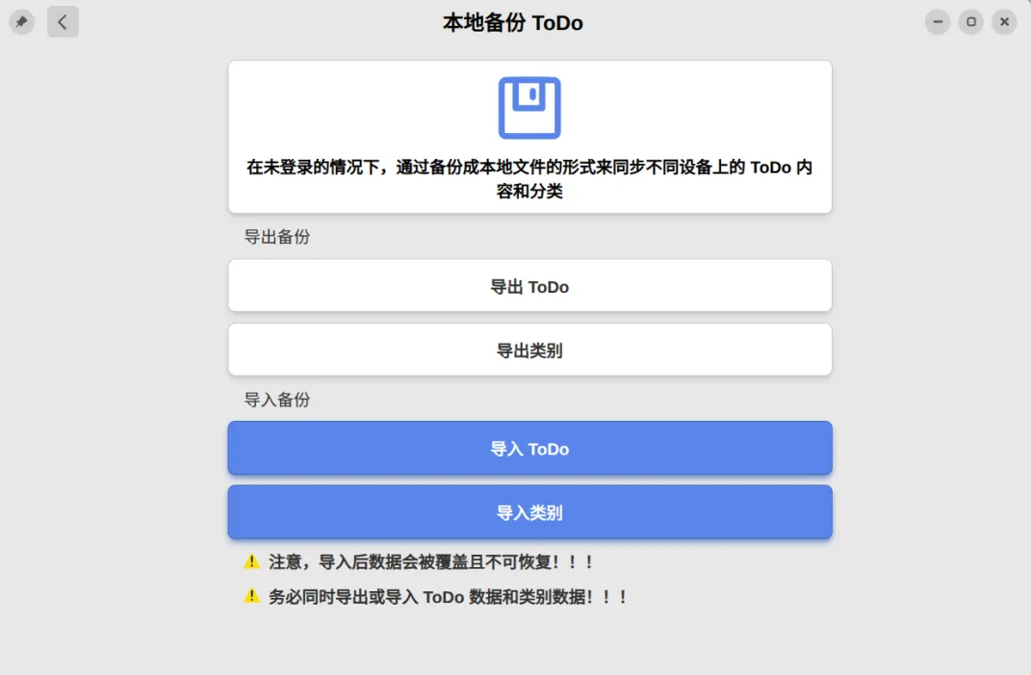
Task: Click the warning triangle beside 务必同时 message
Action: [x=251, y=596]
